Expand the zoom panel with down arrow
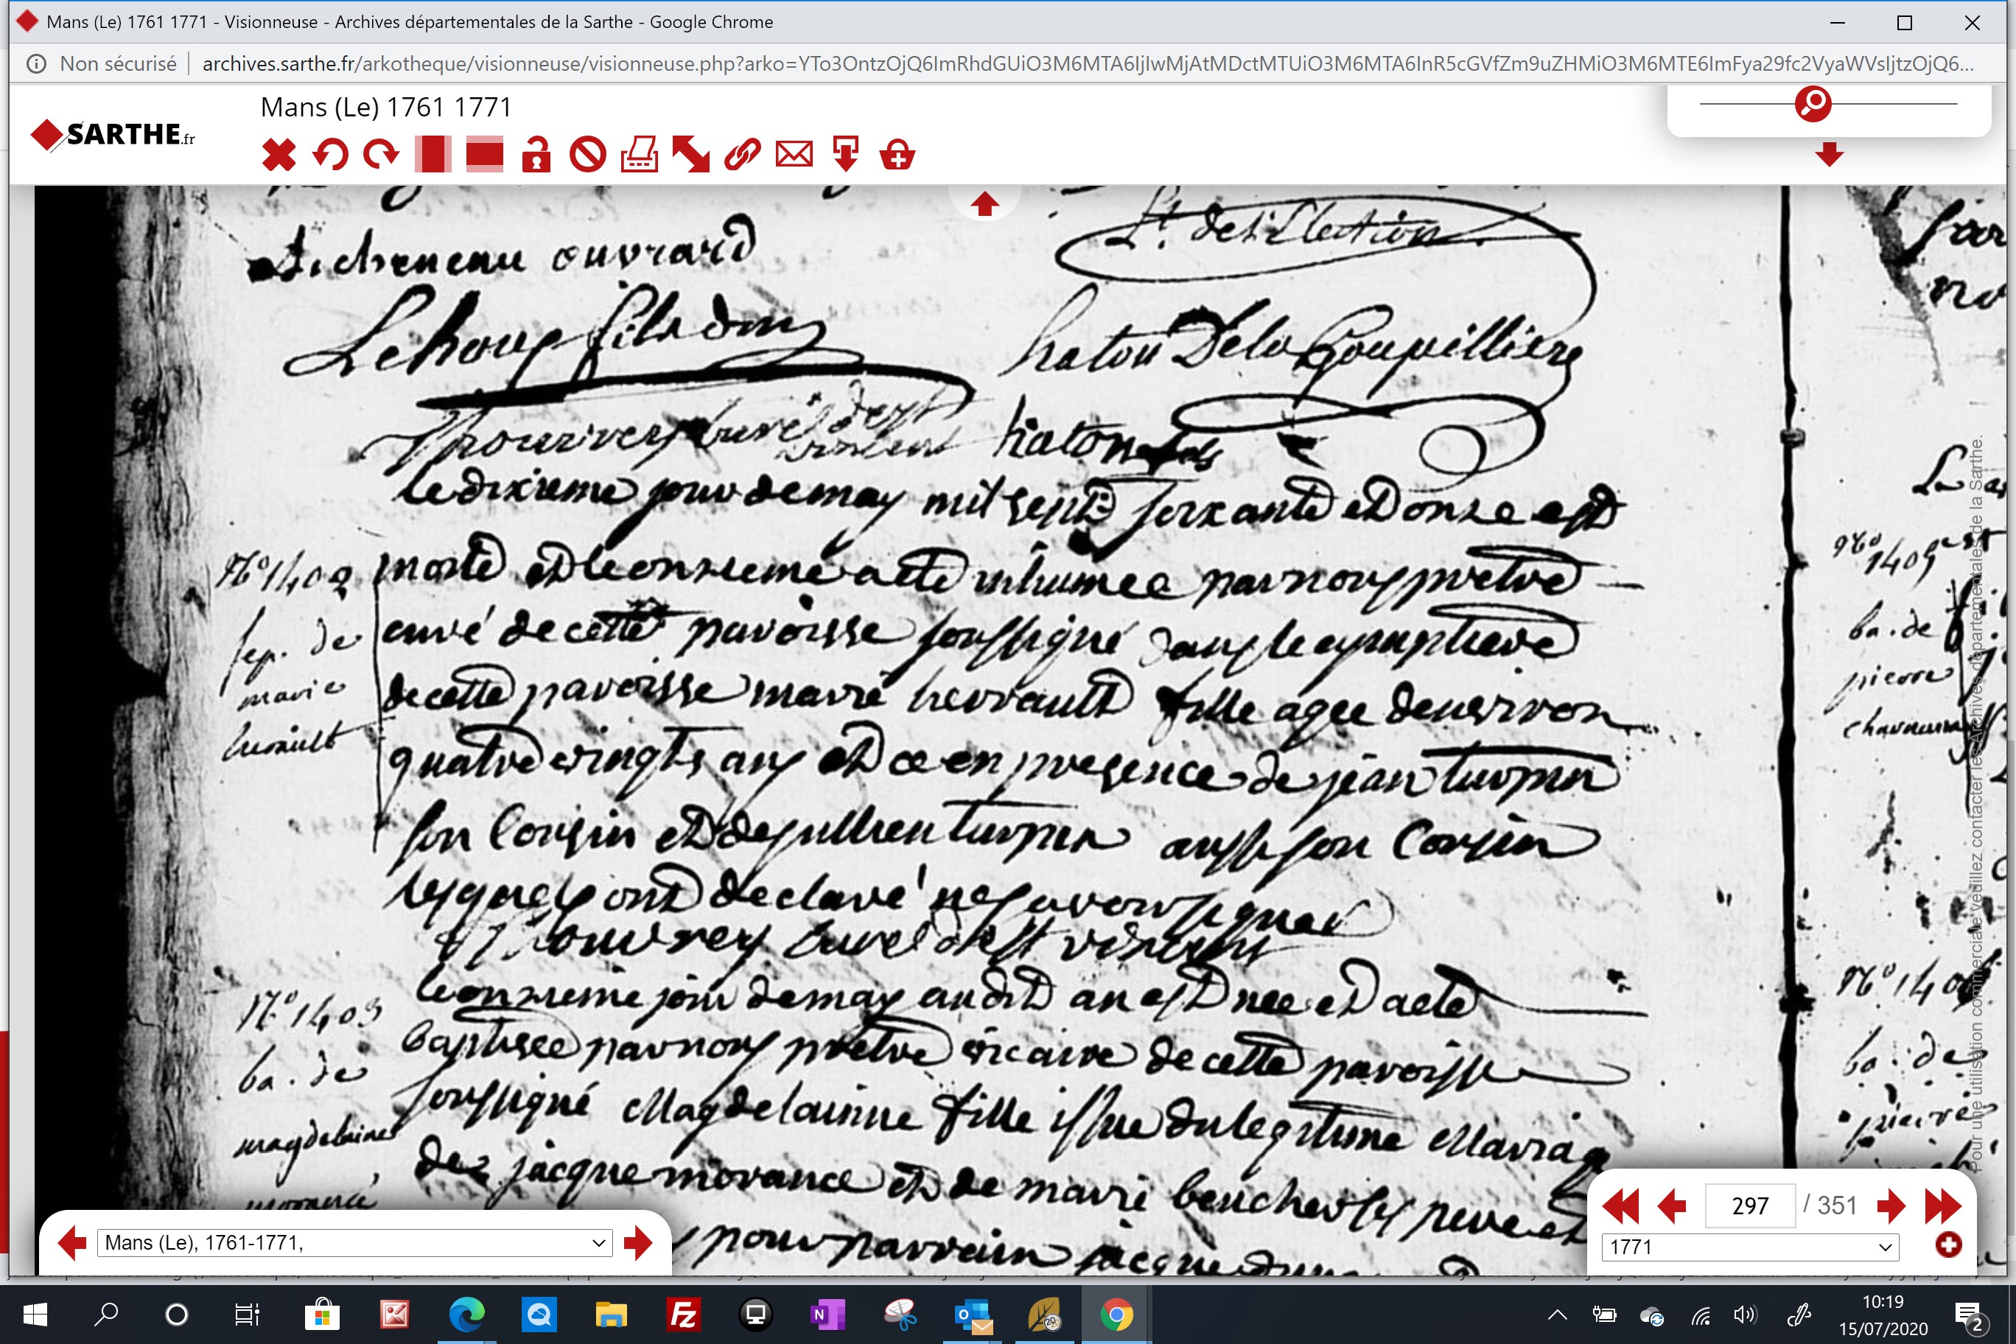 point(1829,154)
